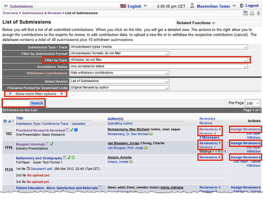Withdraw submission 102

click(x=254, y=137)
